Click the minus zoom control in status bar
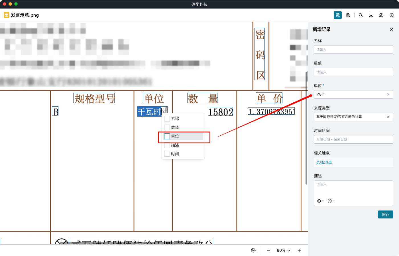 point(268,250)
